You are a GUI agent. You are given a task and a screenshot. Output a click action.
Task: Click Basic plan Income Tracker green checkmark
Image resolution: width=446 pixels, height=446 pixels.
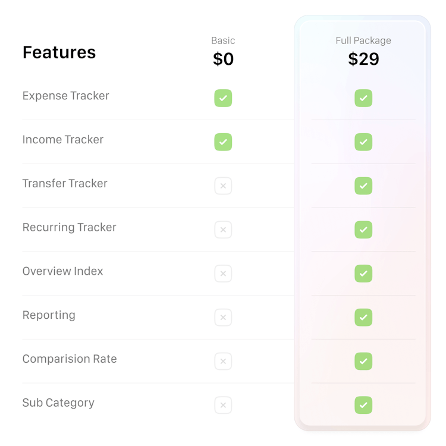coord(223,142)
